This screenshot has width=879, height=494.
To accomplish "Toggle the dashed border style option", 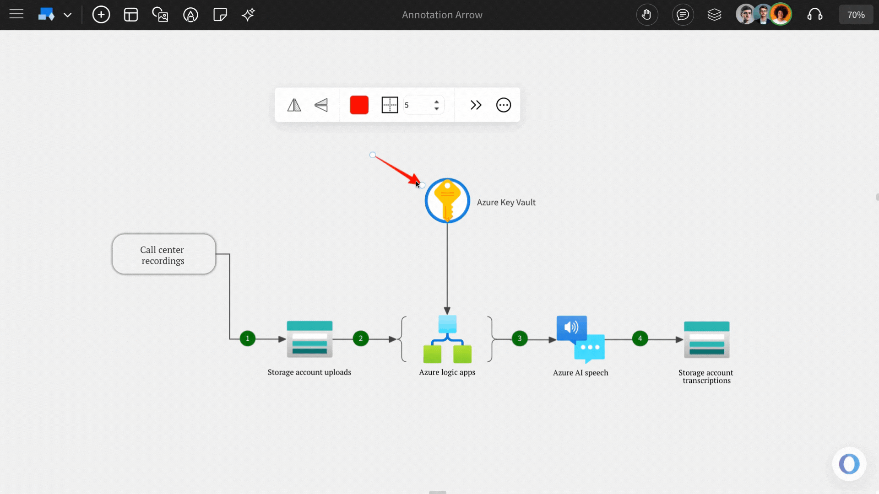I will [x=389, y=105].
